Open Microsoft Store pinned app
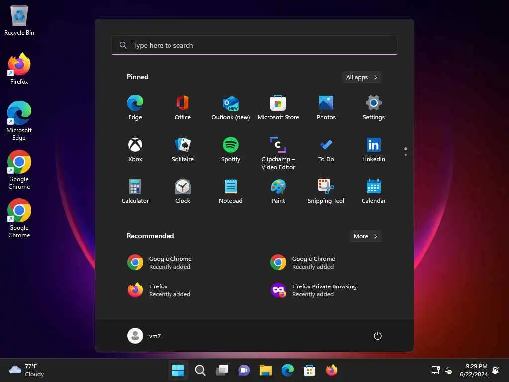 coord(278,108)
